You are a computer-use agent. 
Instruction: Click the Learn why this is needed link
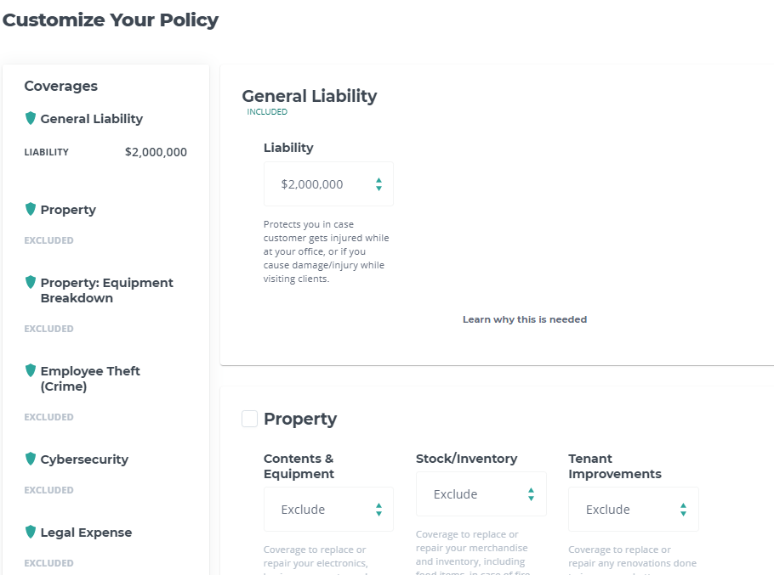coord(525,319)
